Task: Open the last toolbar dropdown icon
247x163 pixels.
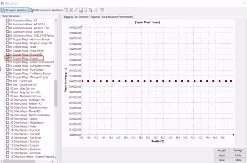Action: [x=102, y=10]
